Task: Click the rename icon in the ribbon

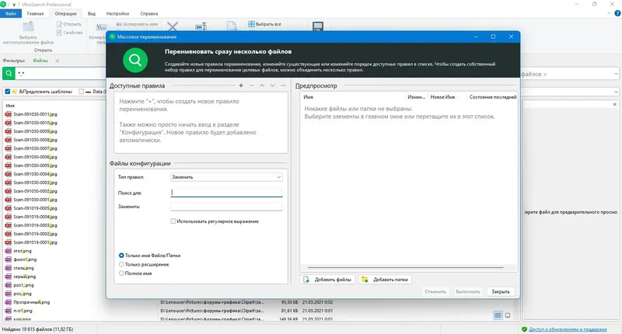Action: point(201,26)
